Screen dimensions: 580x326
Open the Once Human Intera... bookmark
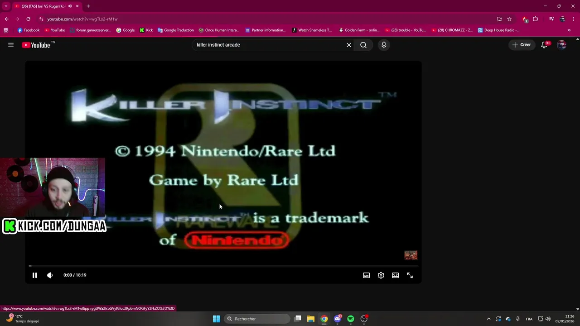pyautogui.click(x=219, y=30)
